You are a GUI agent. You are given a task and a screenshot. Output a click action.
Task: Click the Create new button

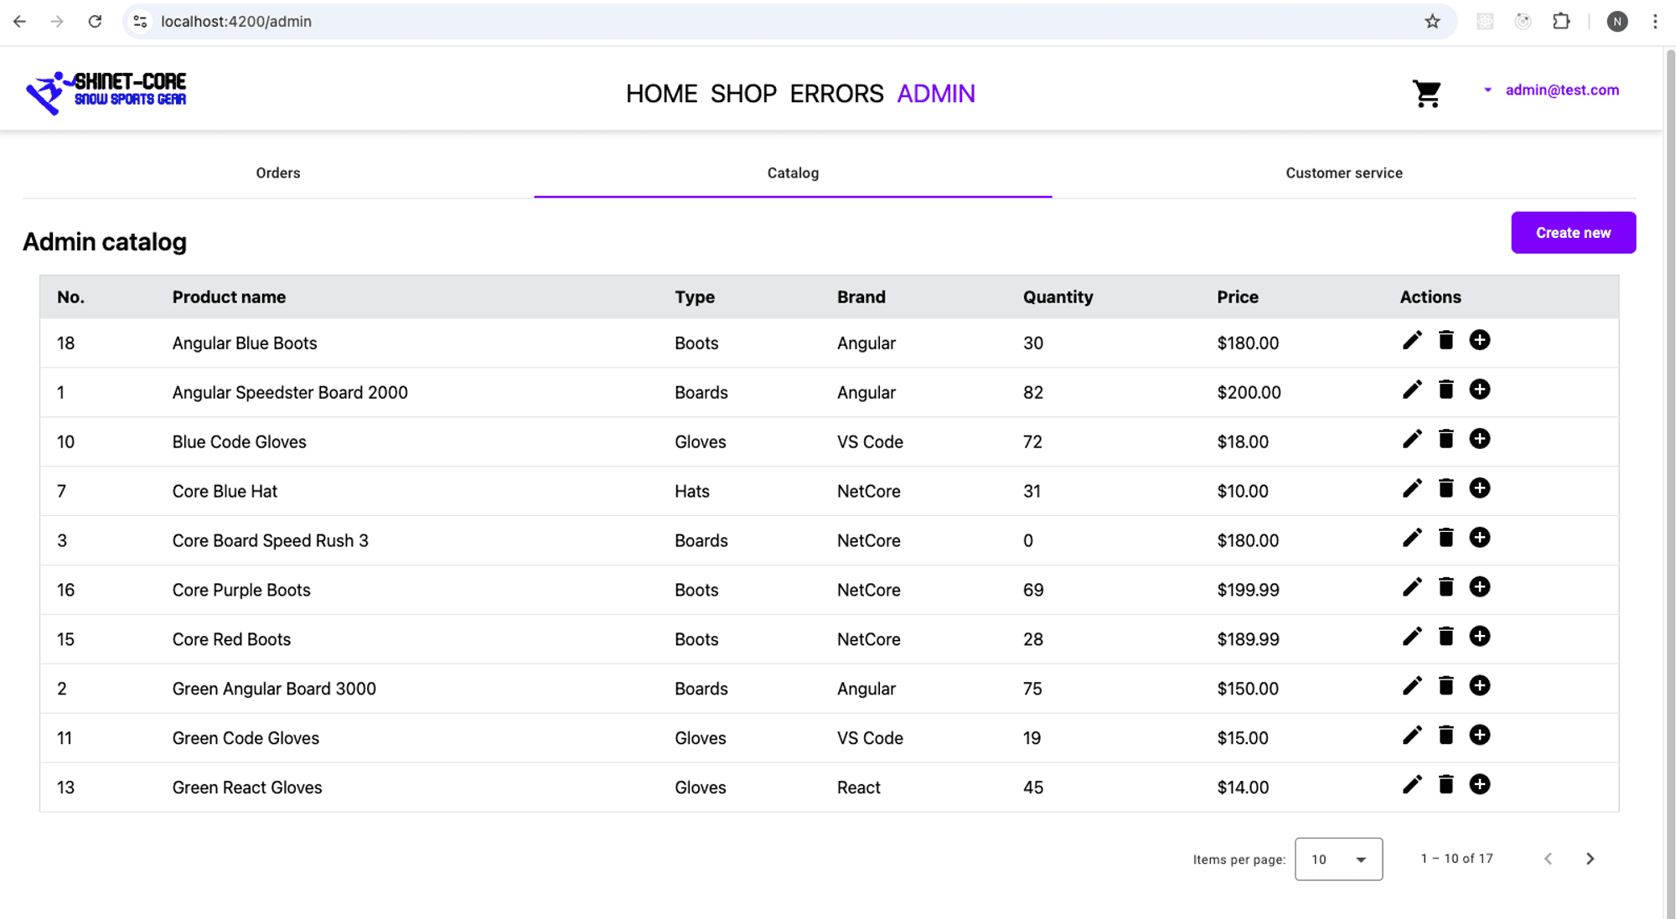click(x=1573, y=233)
